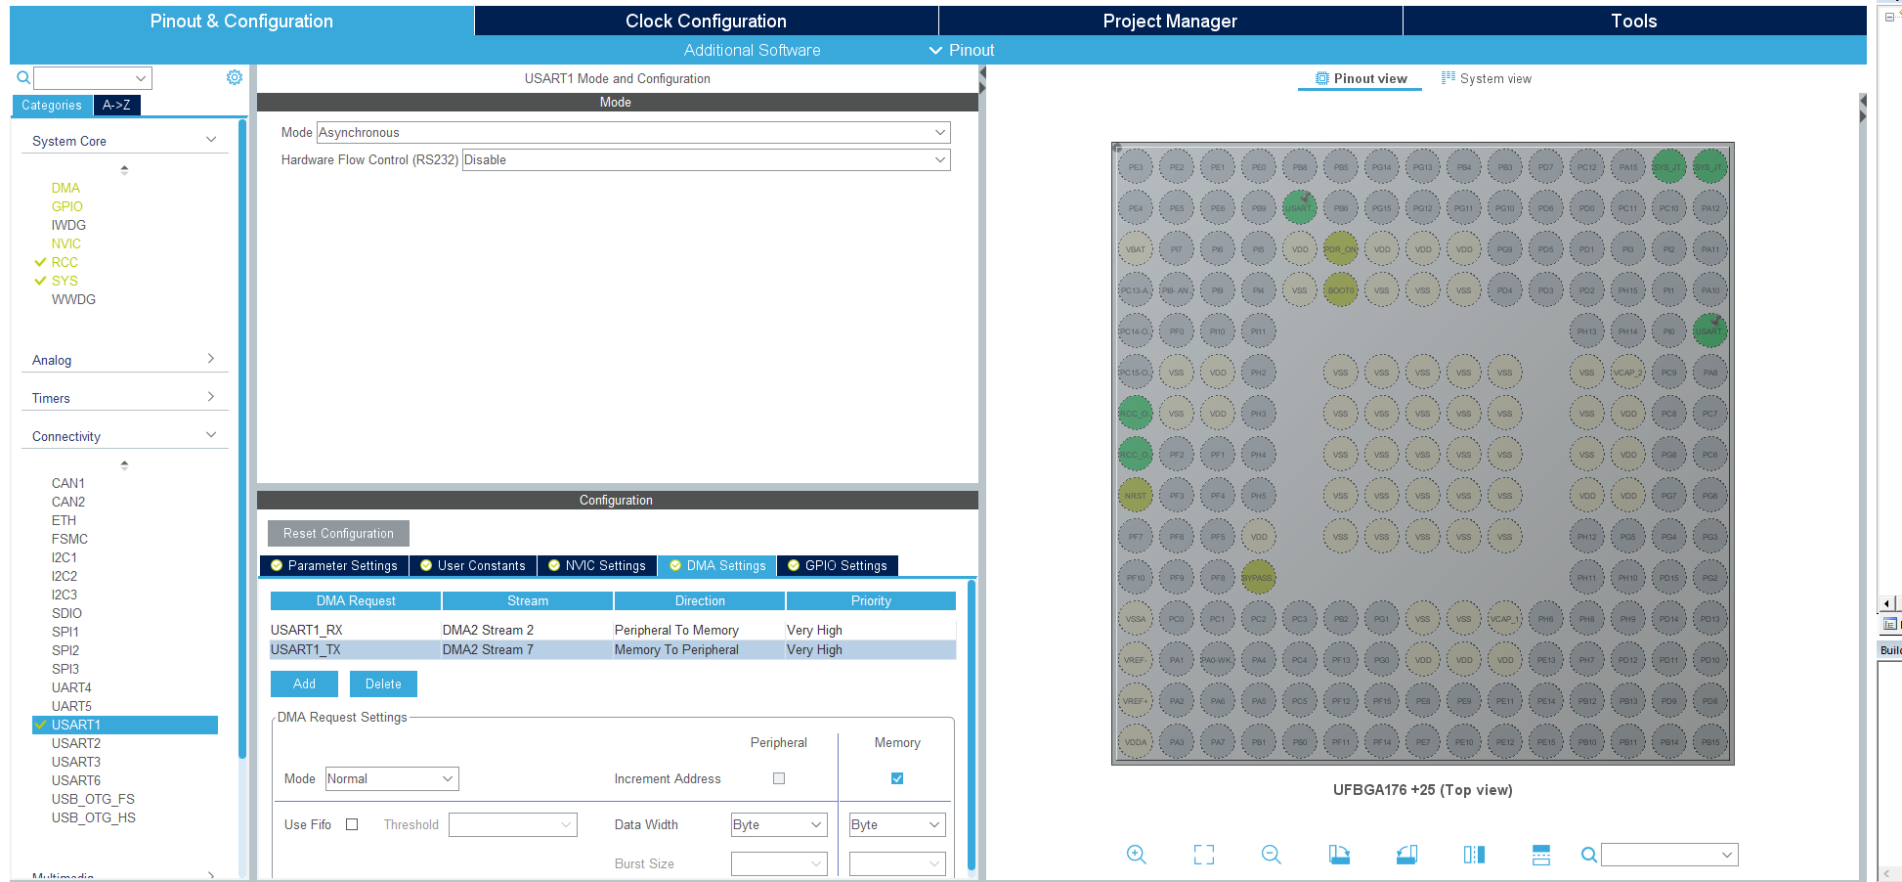Select the VCAP_1 pin
Screen dimensions: 1902x882
(1504, 619)
